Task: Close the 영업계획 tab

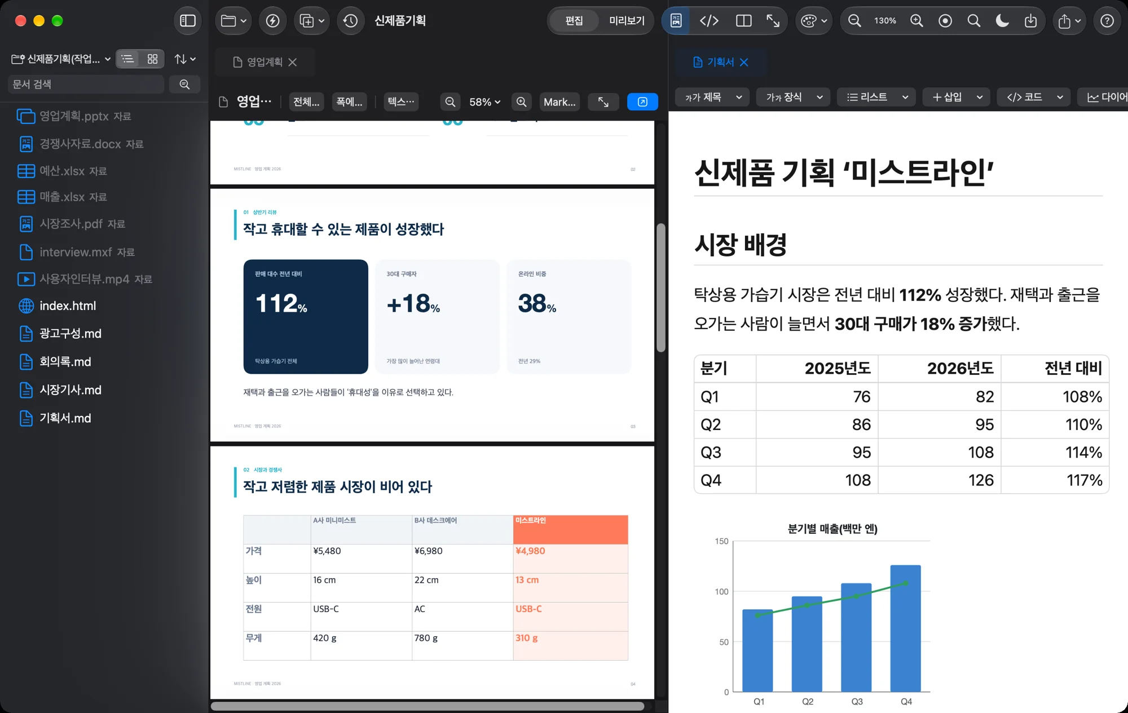Action: pos(293,62)
